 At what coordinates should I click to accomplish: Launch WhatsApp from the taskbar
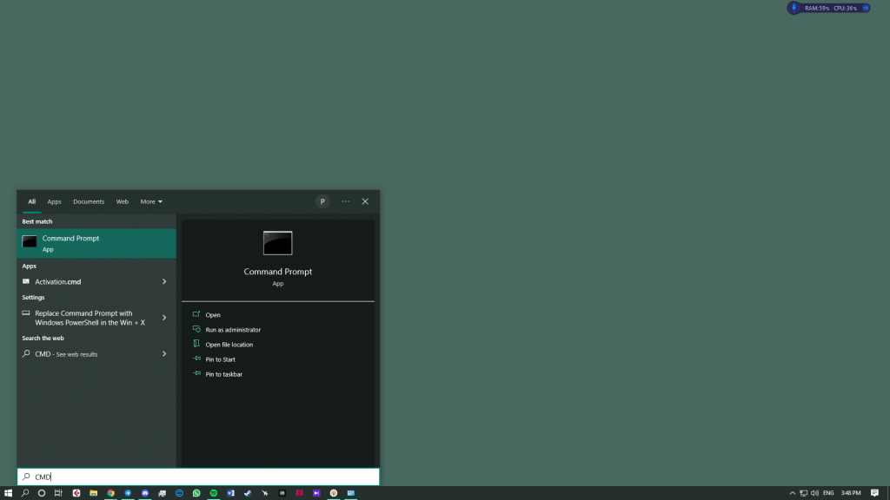[196, 492]
